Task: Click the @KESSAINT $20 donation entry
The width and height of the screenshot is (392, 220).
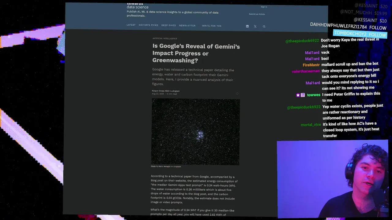Action: 371,6
